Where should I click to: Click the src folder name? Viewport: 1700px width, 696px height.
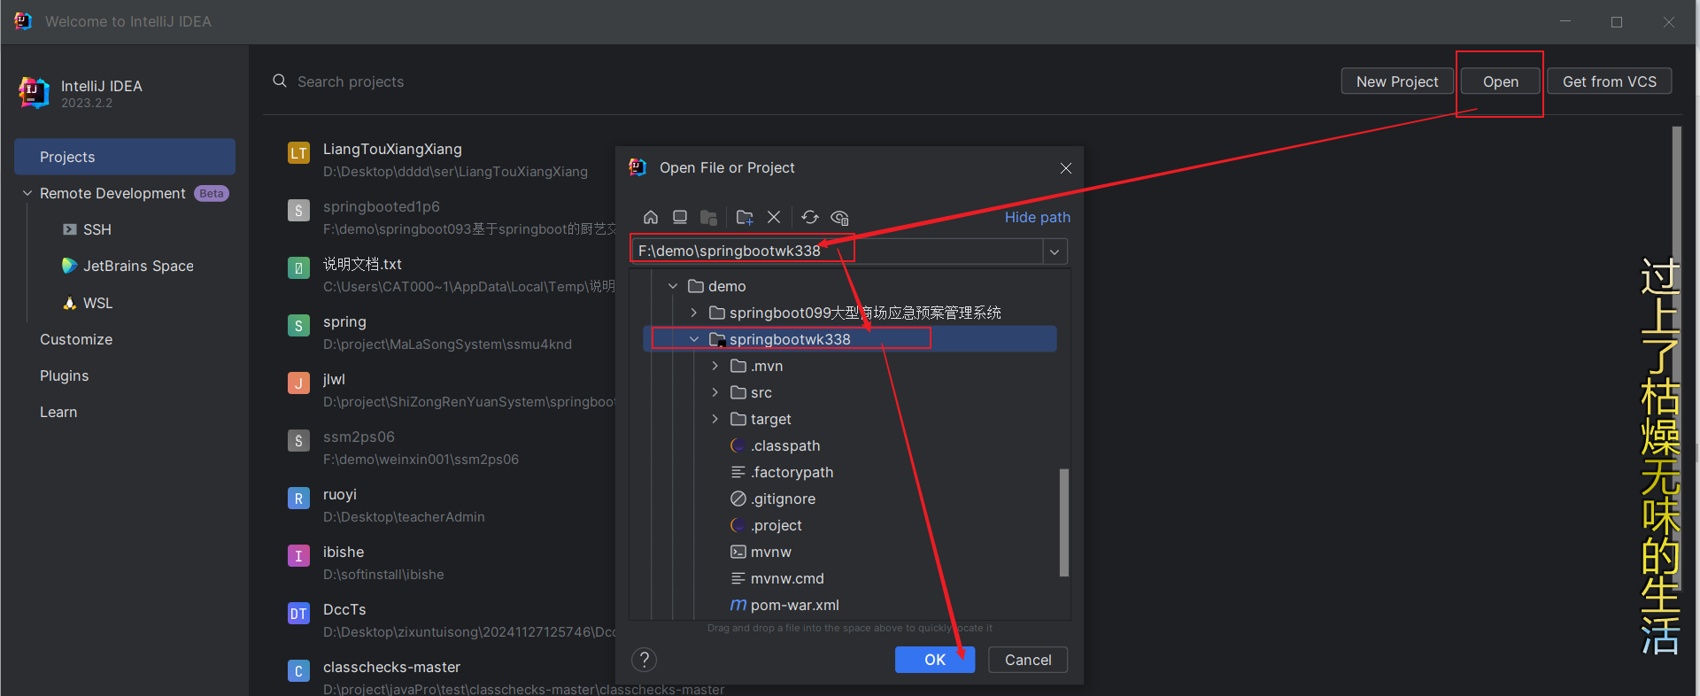click(x=761, y=392)
